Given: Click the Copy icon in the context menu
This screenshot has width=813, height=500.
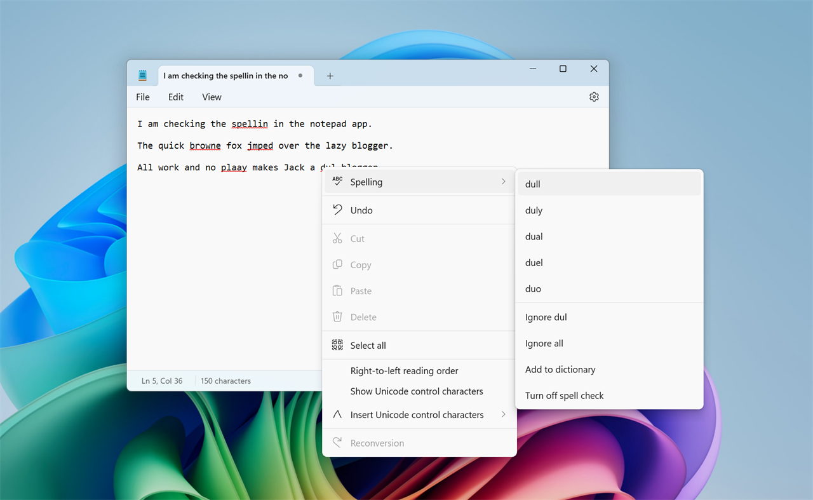Looking at the screenshot, I should (337, 264).
